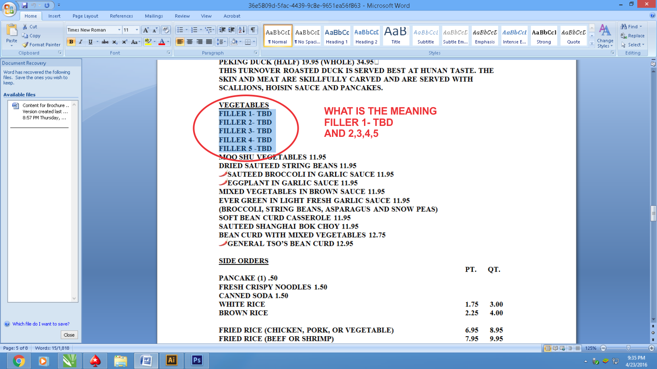
Task: Toggle Show/Hide paragraph marks
Action: pyautogui.click(x=253, y=30)
